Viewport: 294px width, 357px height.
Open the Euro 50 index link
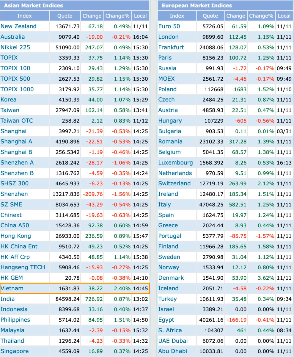pos(169,26)
